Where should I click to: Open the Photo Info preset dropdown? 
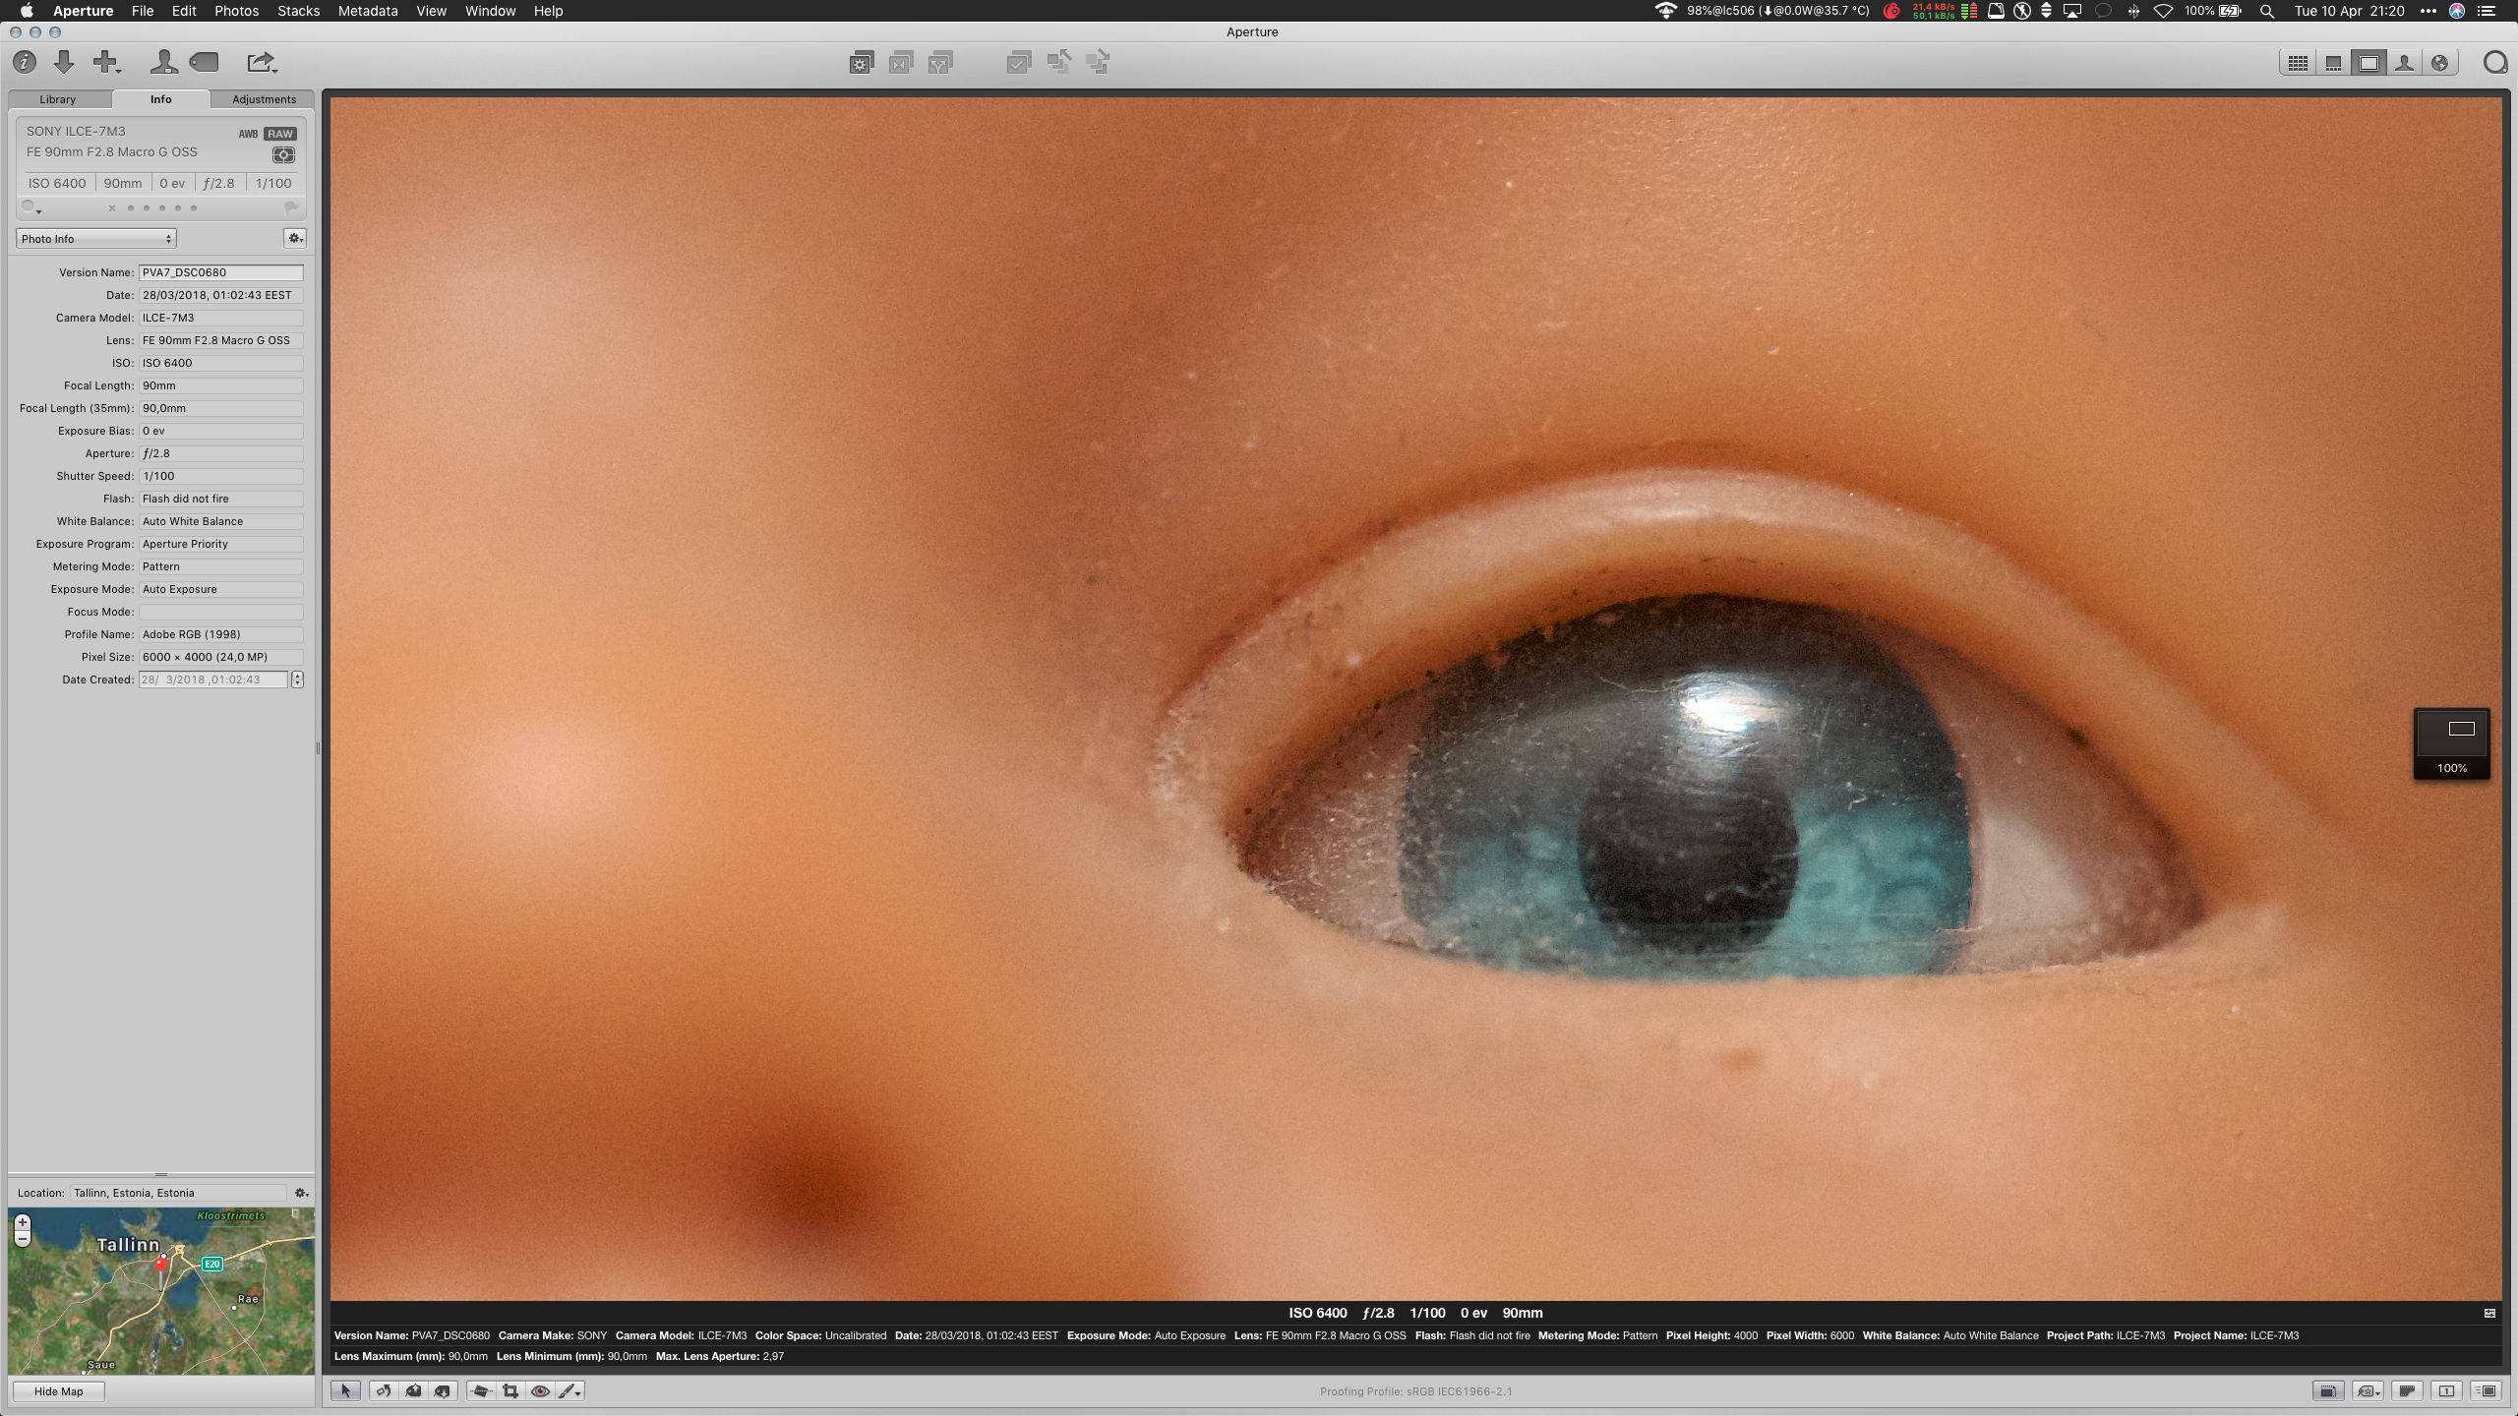coord(95,239)
